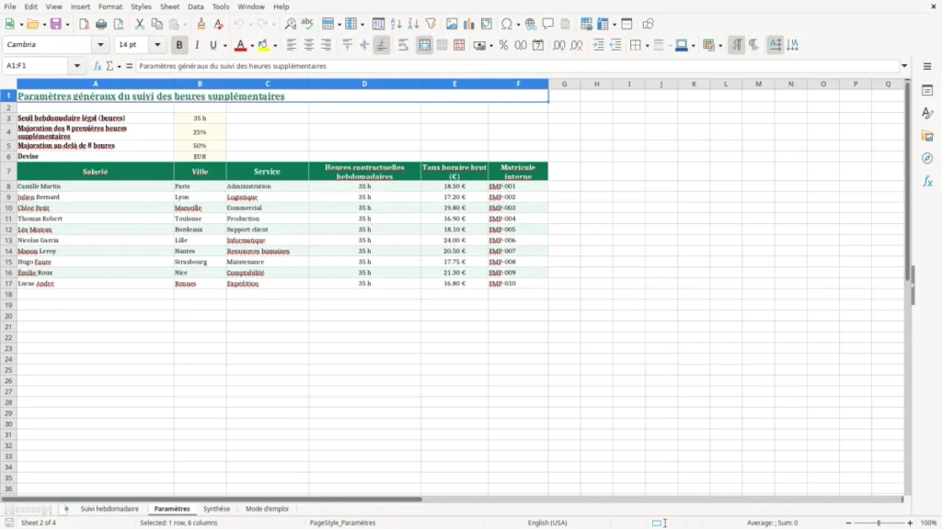The height and width of the screenshot is (529, 942).
Task: Click Increase Indent icon
Action: [598, 45]
